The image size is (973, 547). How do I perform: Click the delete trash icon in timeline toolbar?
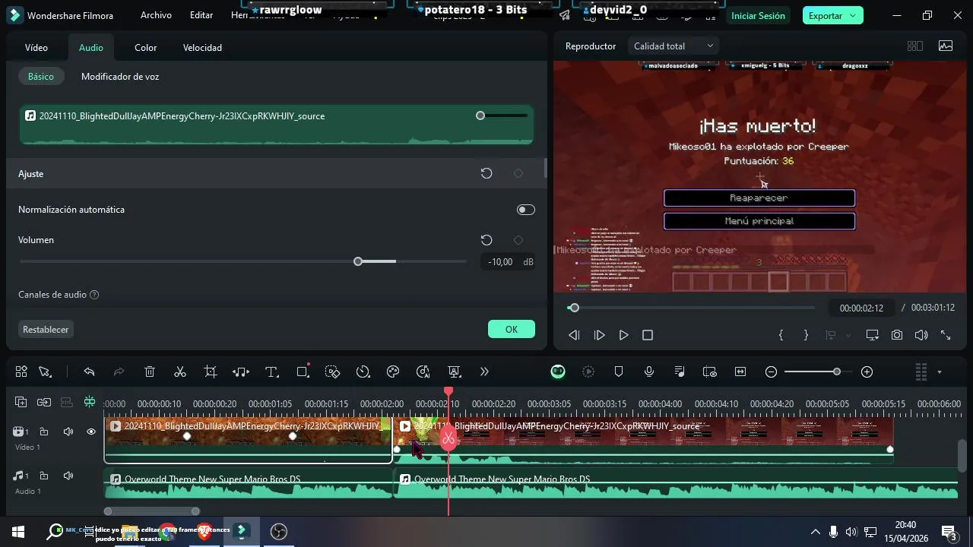[150, 372]
